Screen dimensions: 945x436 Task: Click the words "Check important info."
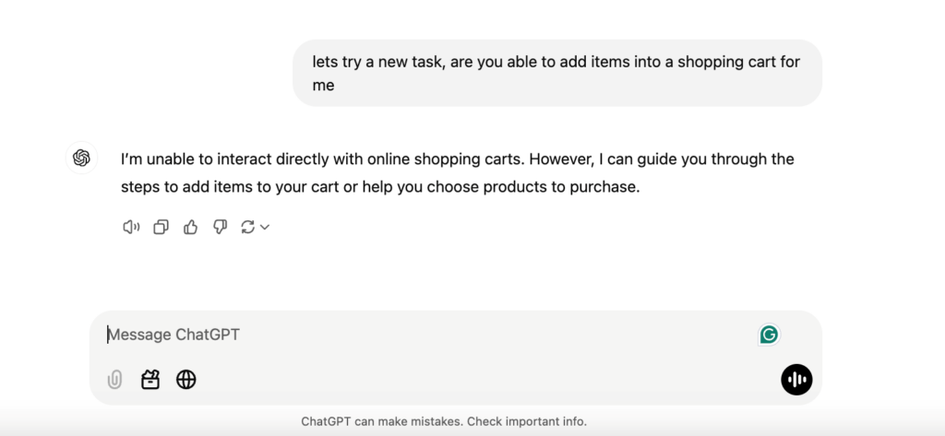pyautogui.click(x=526, y=421)
